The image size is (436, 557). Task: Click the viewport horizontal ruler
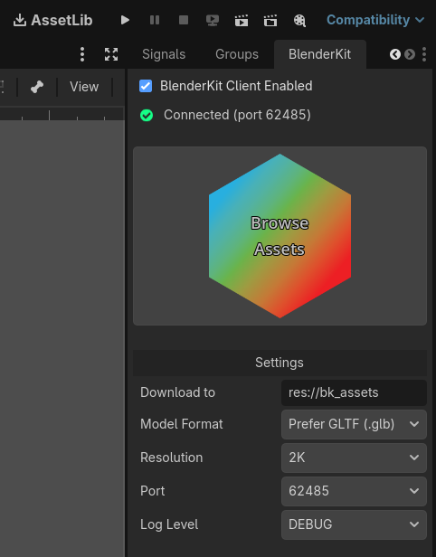62,114
